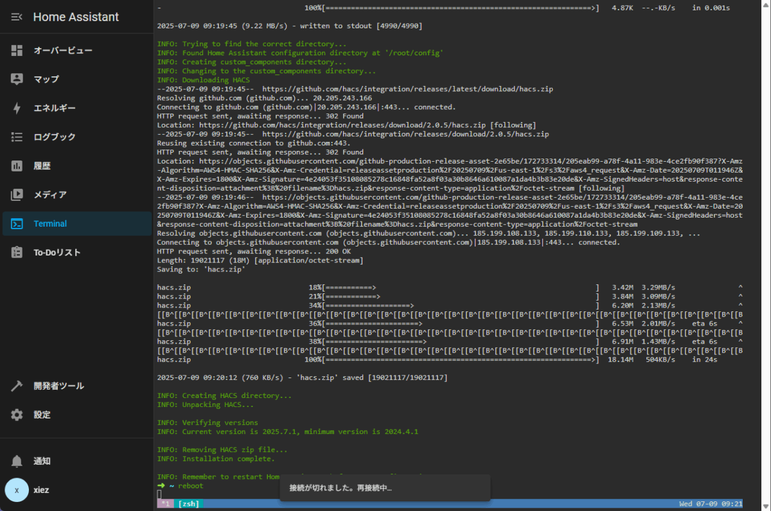The image size is (771, 511).
Task: Click 'INFO: Found Home Assistant configuration directory' line
Action: [300, 53]
